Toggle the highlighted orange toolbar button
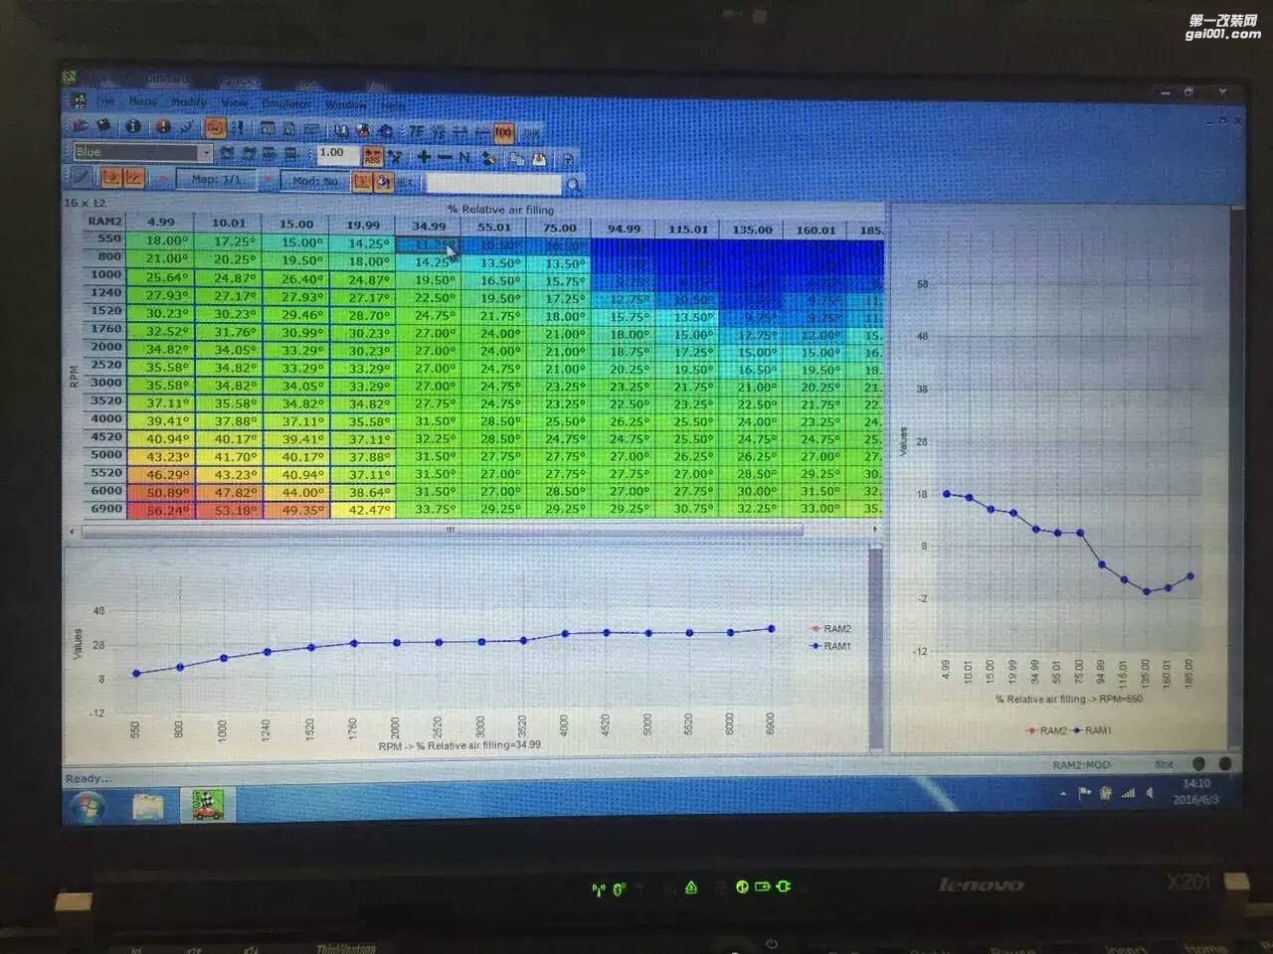Viewport: 1273px width, 954px height. [215, 127]
